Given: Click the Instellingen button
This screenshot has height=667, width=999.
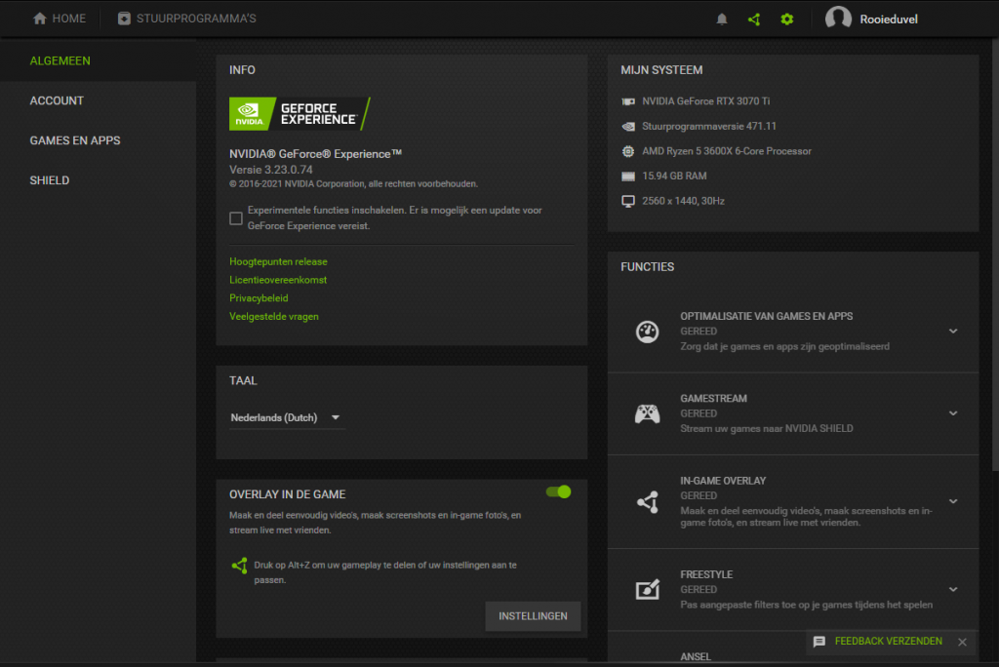Looking at the screenshot, I should [533, 616].
